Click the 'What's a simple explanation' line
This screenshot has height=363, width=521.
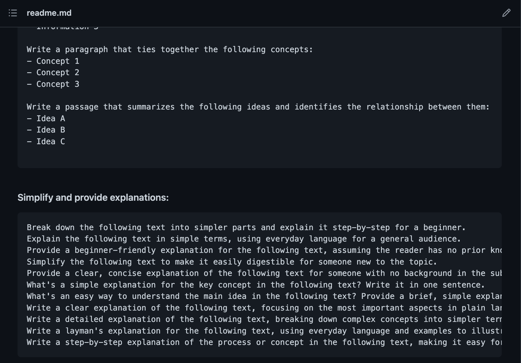tap(256, 285)
